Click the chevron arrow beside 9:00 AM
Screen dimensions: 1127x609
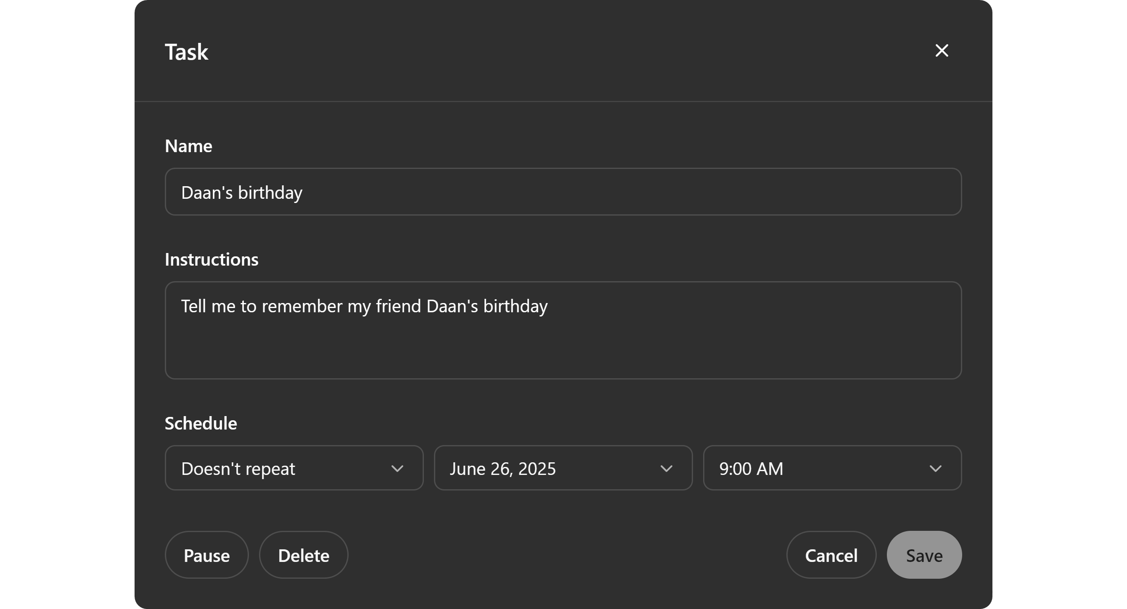coord(935,469)
